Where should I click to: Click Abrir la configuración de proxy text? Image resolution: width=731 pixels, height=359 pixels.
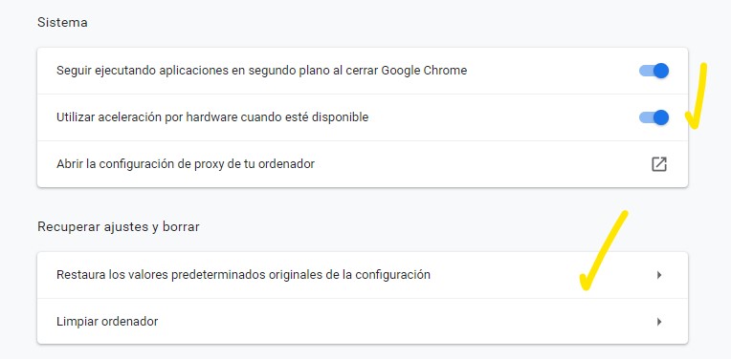pos(186,163)
